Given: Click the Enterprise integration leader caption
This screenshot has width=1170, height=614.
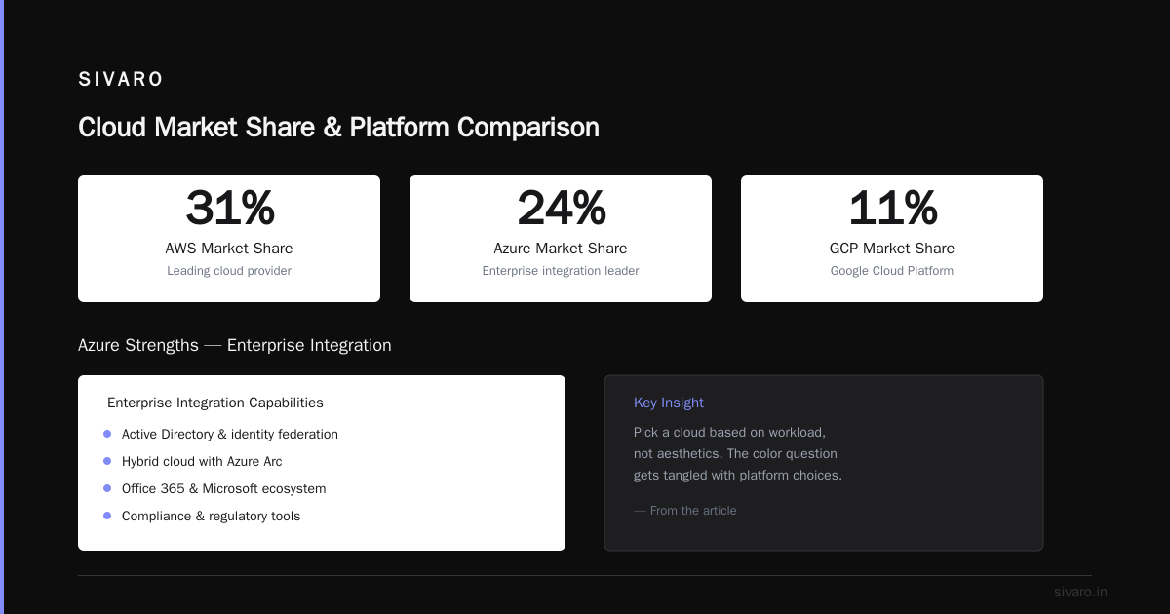Looking at the screenshot, I should click(561, 271).
